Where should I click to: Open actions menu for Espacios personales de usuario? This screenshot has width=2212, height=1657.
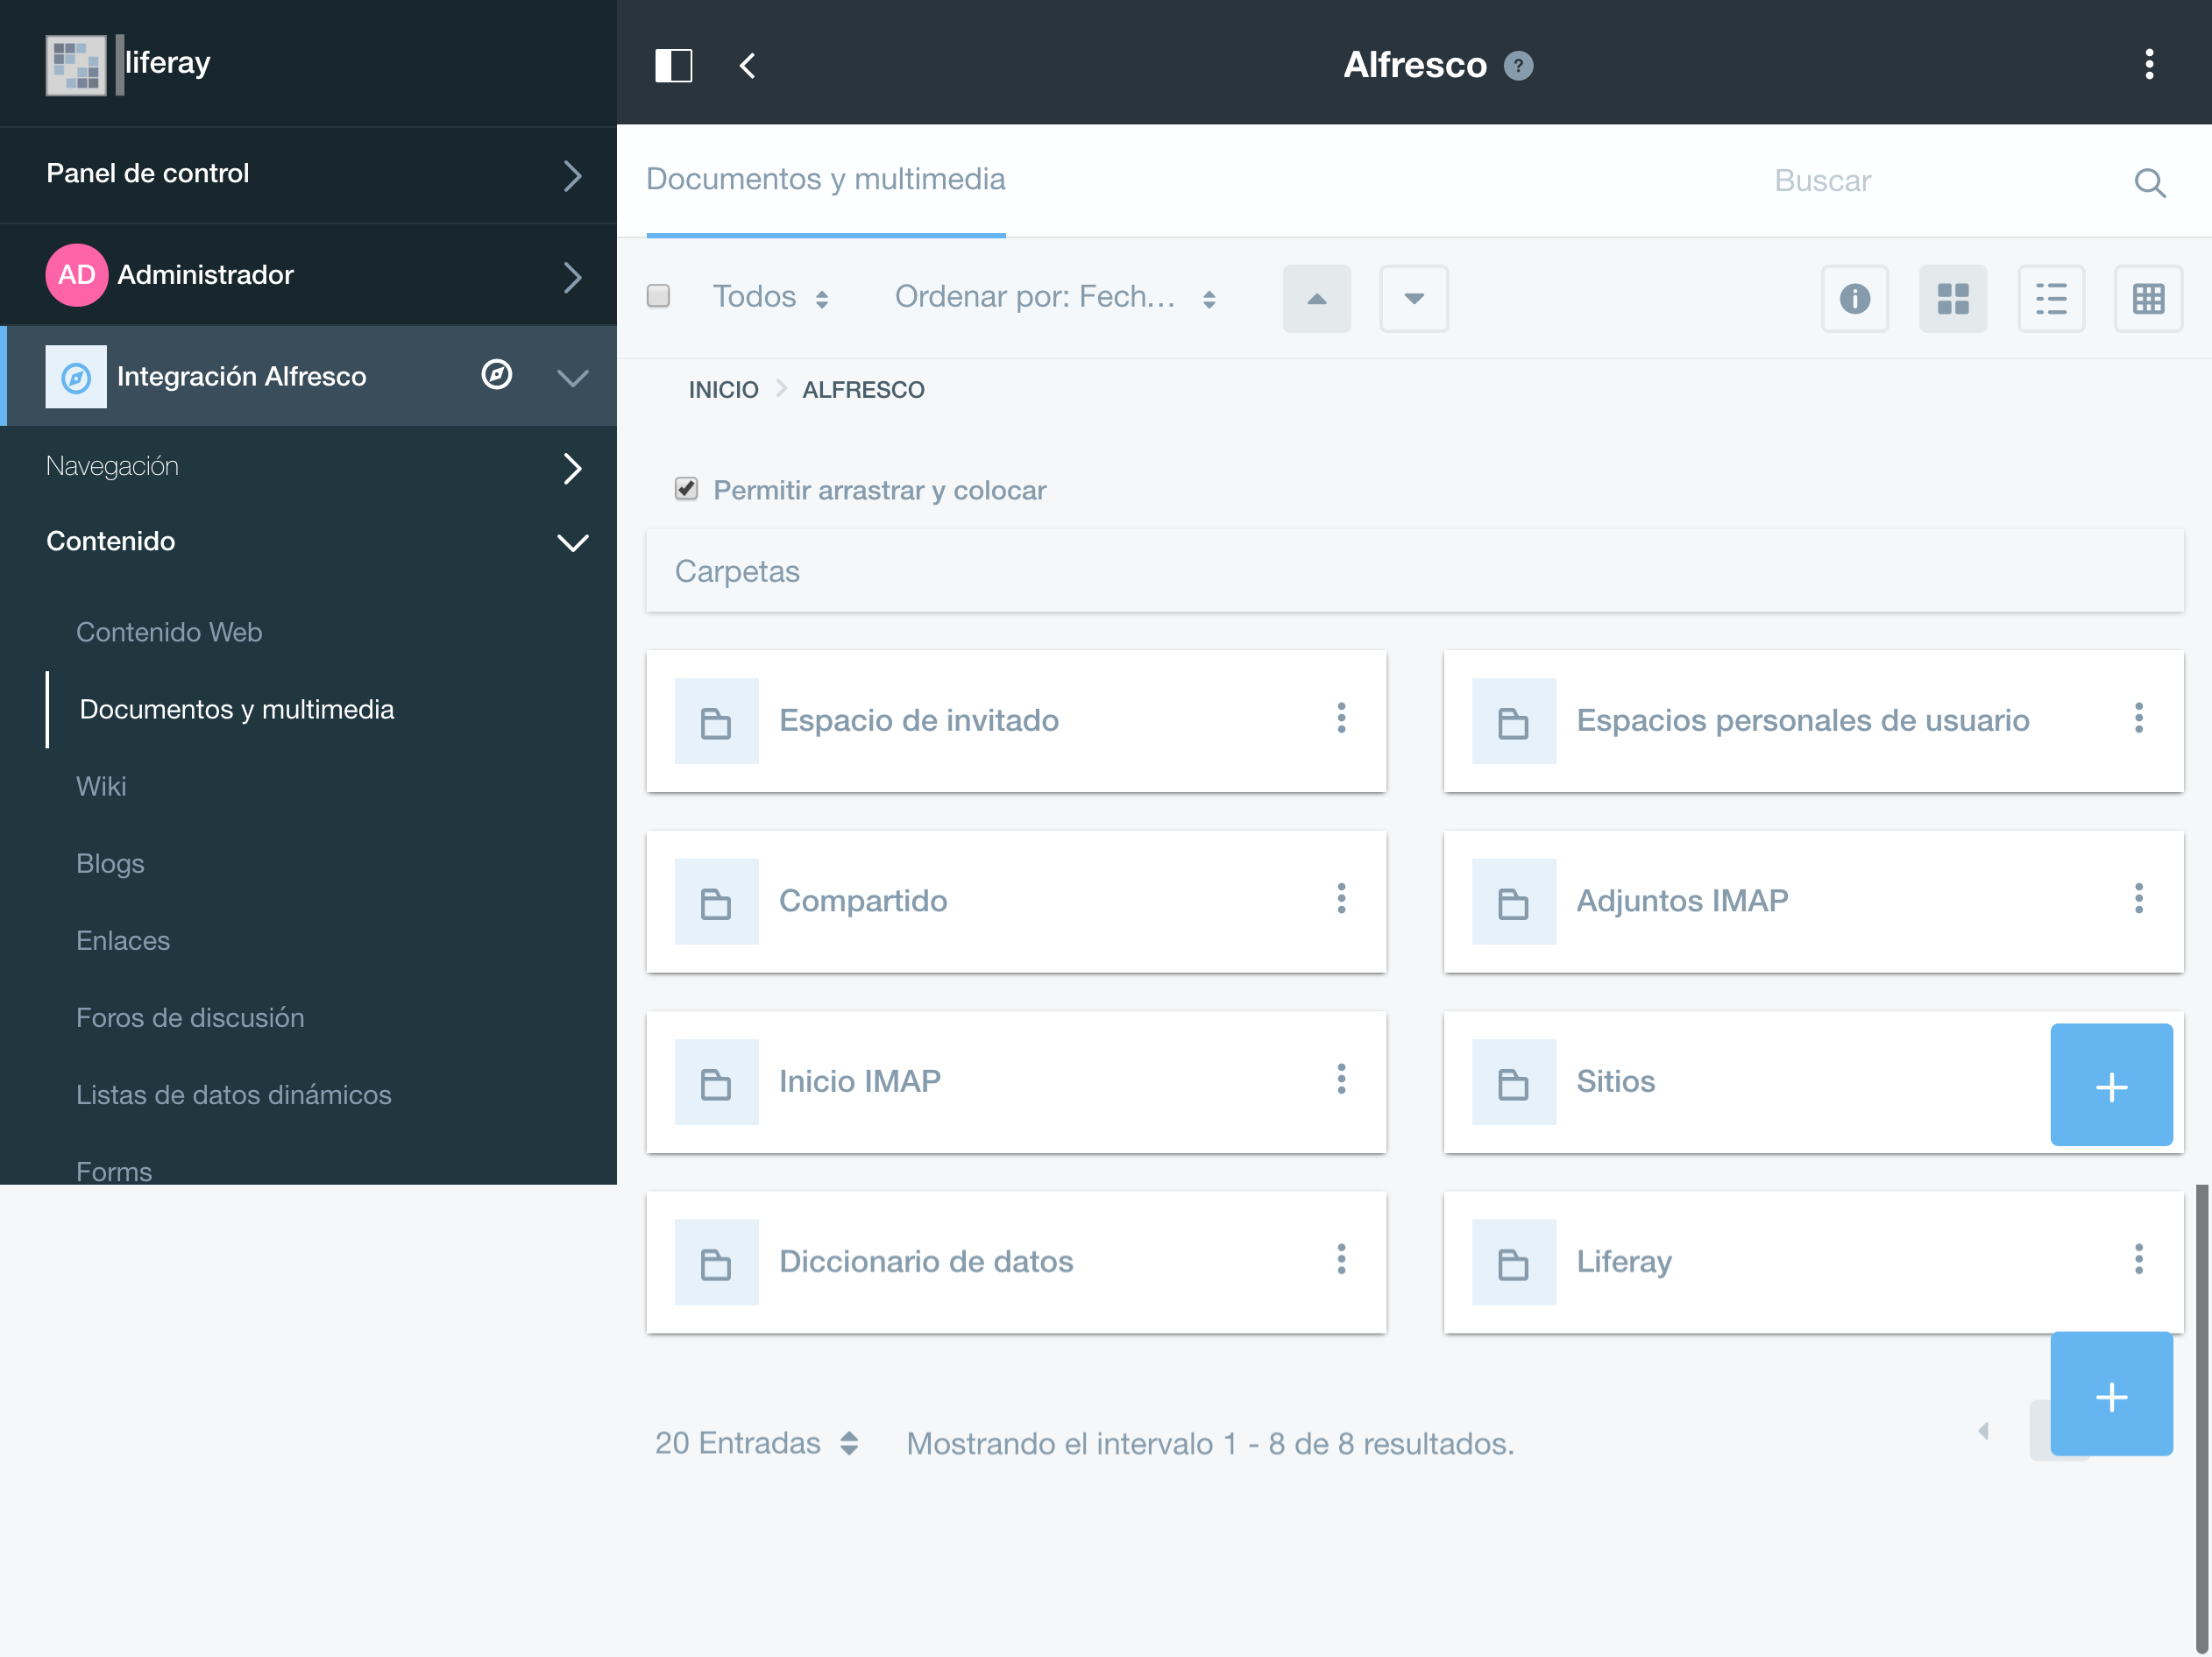click(x=2138, y=718)
